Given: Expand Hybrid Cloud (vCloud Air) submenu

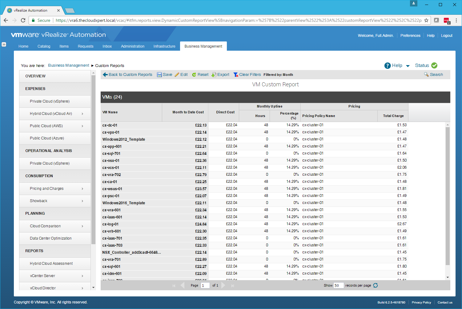Looking at the screenshot, I should click(82, 114).
